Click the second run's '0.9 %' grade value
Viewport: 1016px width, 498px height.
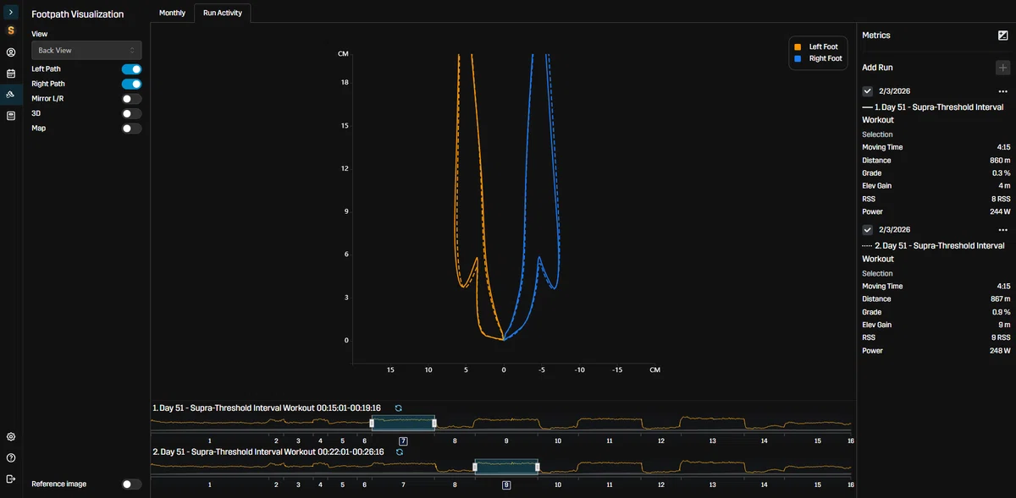(1002, 312)
